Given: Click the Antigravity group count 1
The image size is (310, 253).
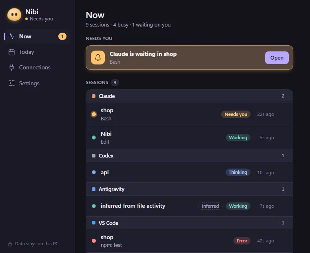Looking at the screenshot, I should click(x=283, y=189).
